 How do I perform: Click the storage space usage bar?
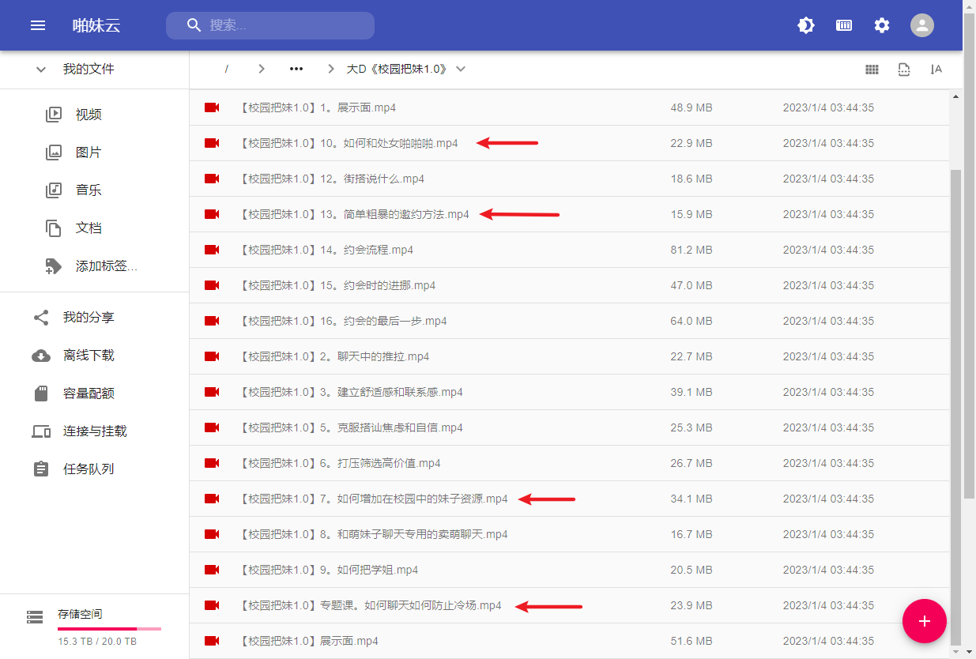coord(109,628)
